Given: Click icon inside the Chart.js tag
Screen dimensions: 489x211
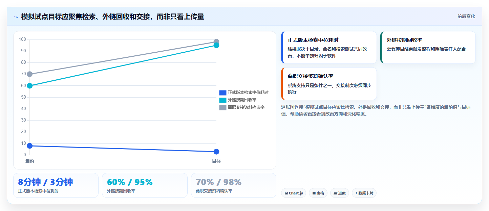Looking at the screenshot, I should (286, 193).
